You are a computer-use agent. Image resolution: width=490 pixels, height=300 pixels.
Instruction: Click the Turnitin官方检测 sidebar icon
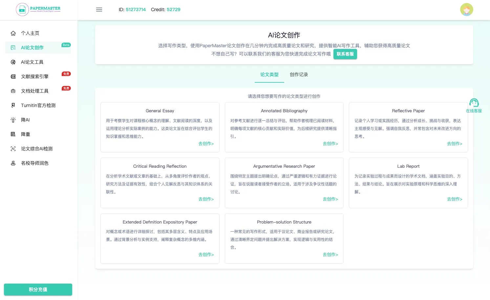[x=13, y=105]
